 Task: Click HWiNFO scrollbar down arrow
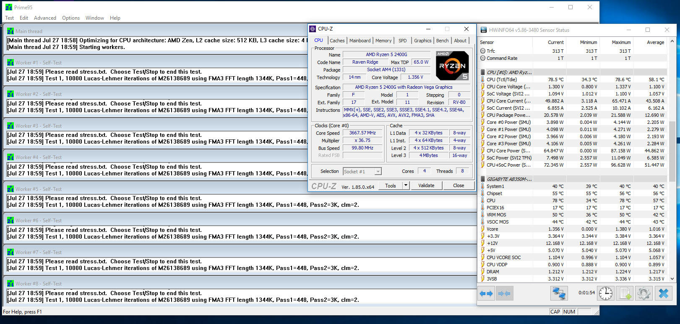(x=672, y=278)
